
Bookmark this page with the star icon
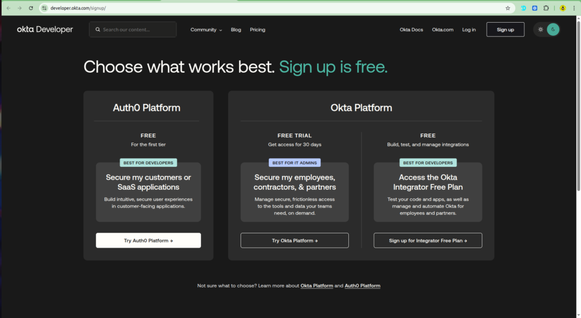508,9
